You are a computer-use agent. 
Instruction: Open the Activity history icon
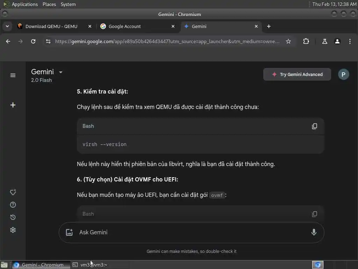[13, 217]
